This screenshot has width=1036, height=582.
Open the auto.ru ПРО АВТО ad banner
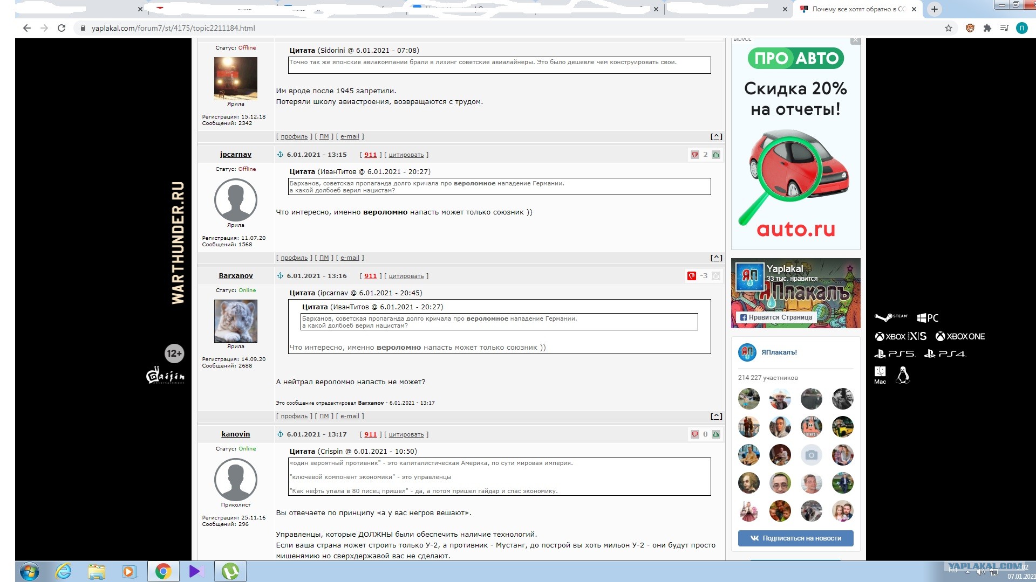point(796,144)
